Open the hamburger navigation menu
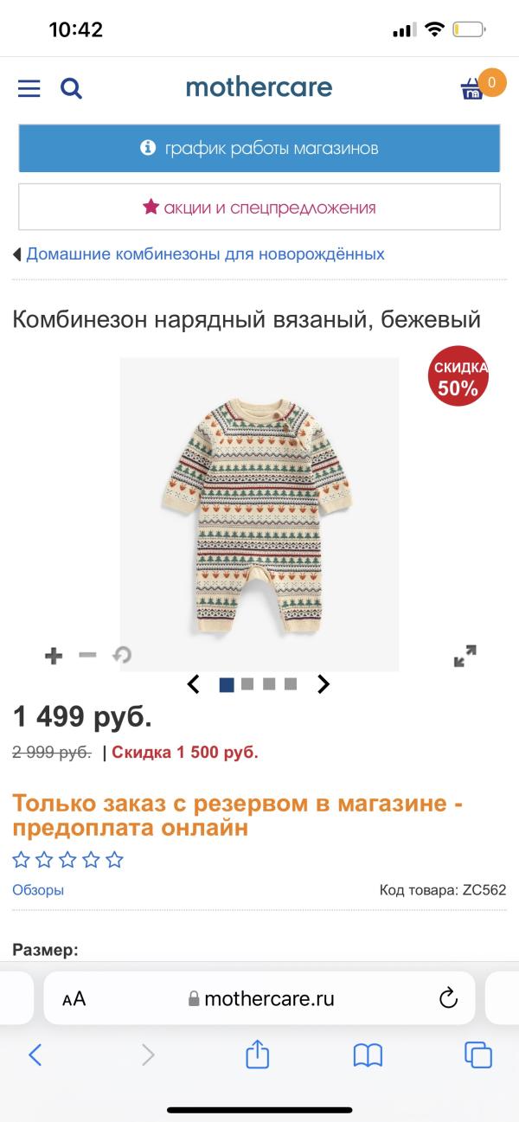 [x=29, y=88]
